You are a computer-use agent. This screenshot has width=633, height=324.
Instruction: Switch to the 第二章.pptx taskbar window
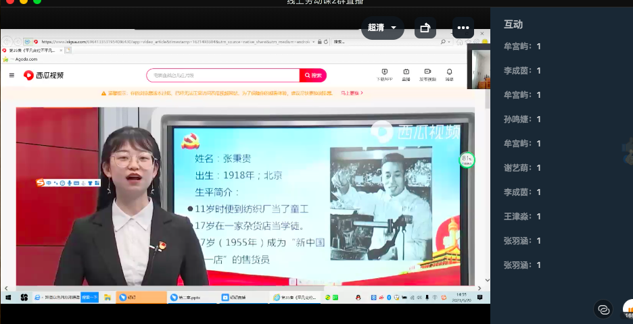coord(192,298)
